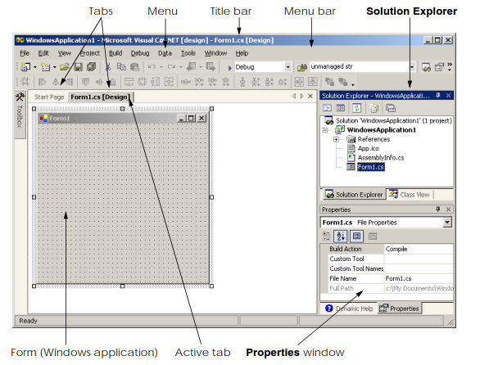Image resolution: width=480 pixels, height=365 pixels.
Task: Click the Center Vertically layout icon
Action: 313,82
